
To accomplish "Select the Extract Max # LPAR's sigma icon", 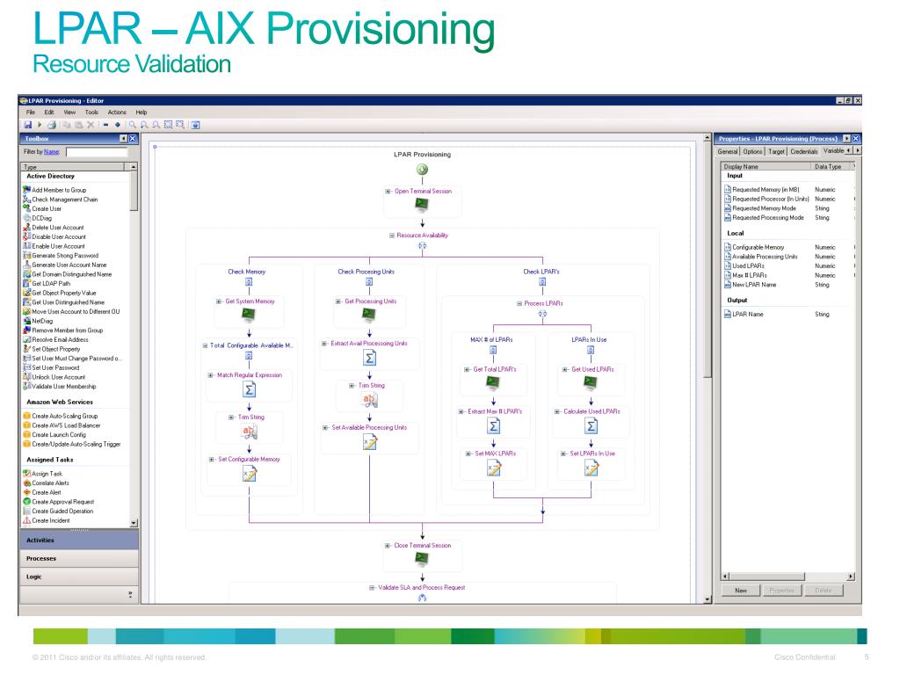I will click(494, 426).
